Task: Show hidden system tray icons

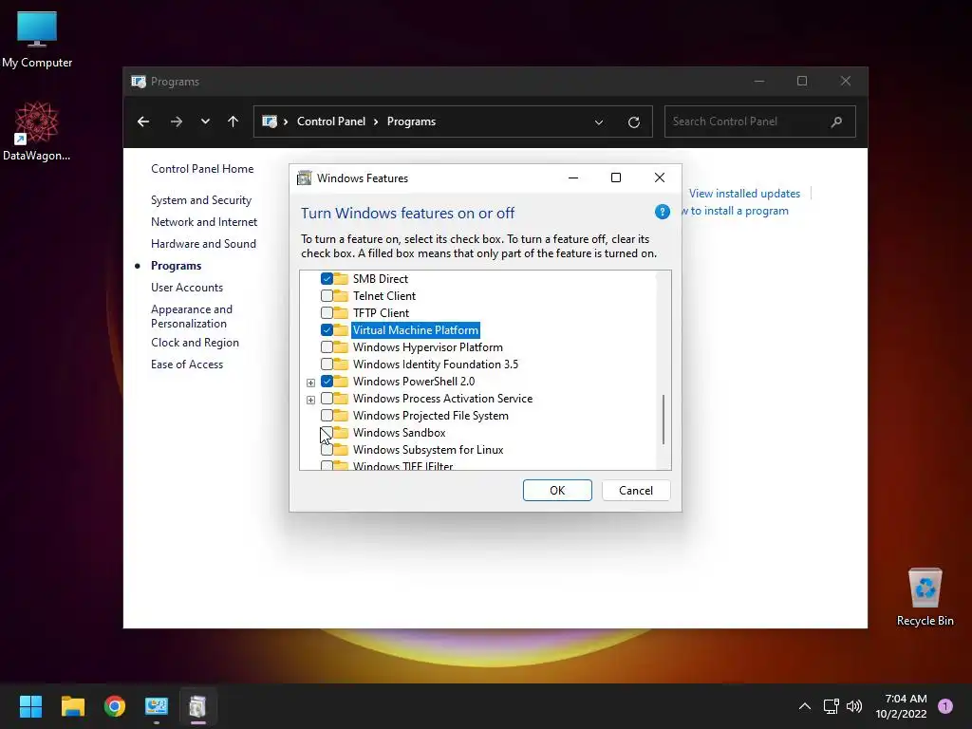Action: point(805,706)
